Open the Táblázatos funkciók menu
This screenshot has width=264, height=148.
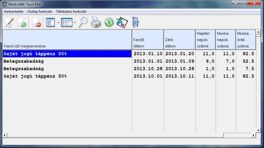(x=71, y=11)
